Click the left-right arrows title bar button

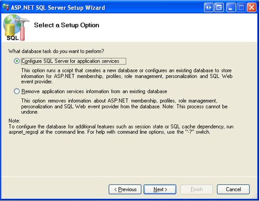pos(209,8)
